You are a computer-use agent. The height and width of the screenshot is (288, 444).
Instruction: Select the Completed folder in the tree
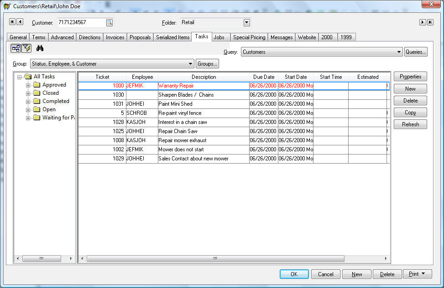56,101
